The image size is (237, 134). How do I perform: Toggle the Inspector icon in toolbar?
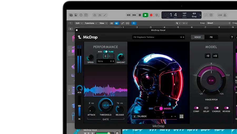tap(76, 15)
